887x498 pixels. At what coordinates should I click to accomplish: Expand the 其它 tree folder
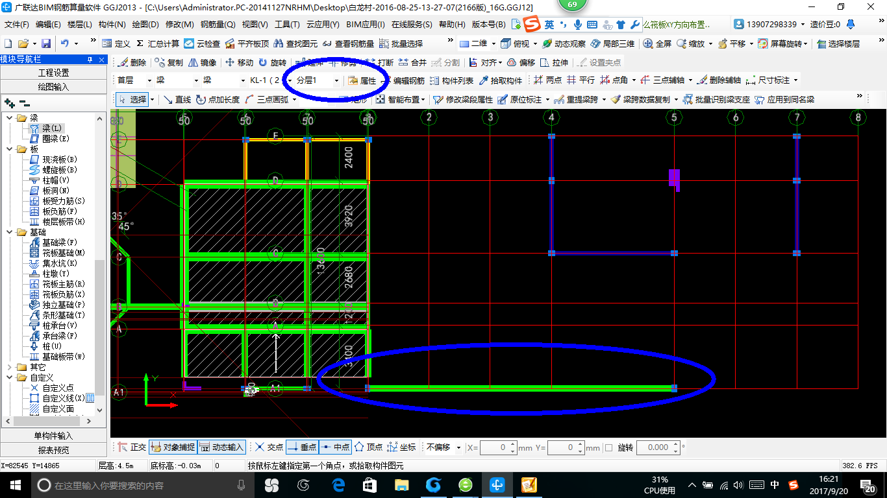[x=10, y=367]
